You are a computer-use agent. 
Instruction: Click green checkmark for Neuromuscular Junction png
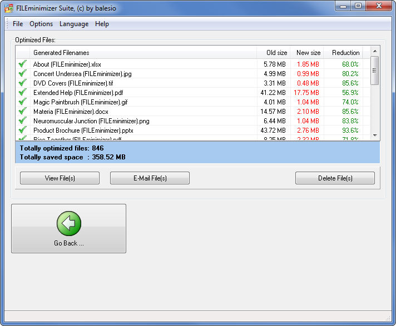(22, 121)
